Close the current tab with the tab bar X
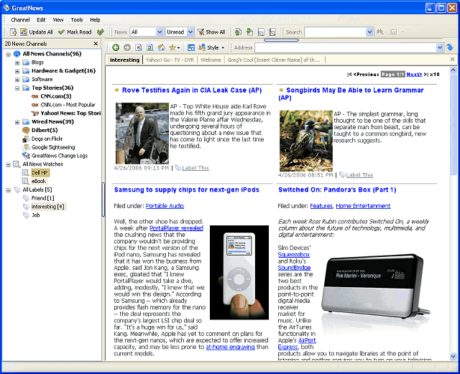 452,59
